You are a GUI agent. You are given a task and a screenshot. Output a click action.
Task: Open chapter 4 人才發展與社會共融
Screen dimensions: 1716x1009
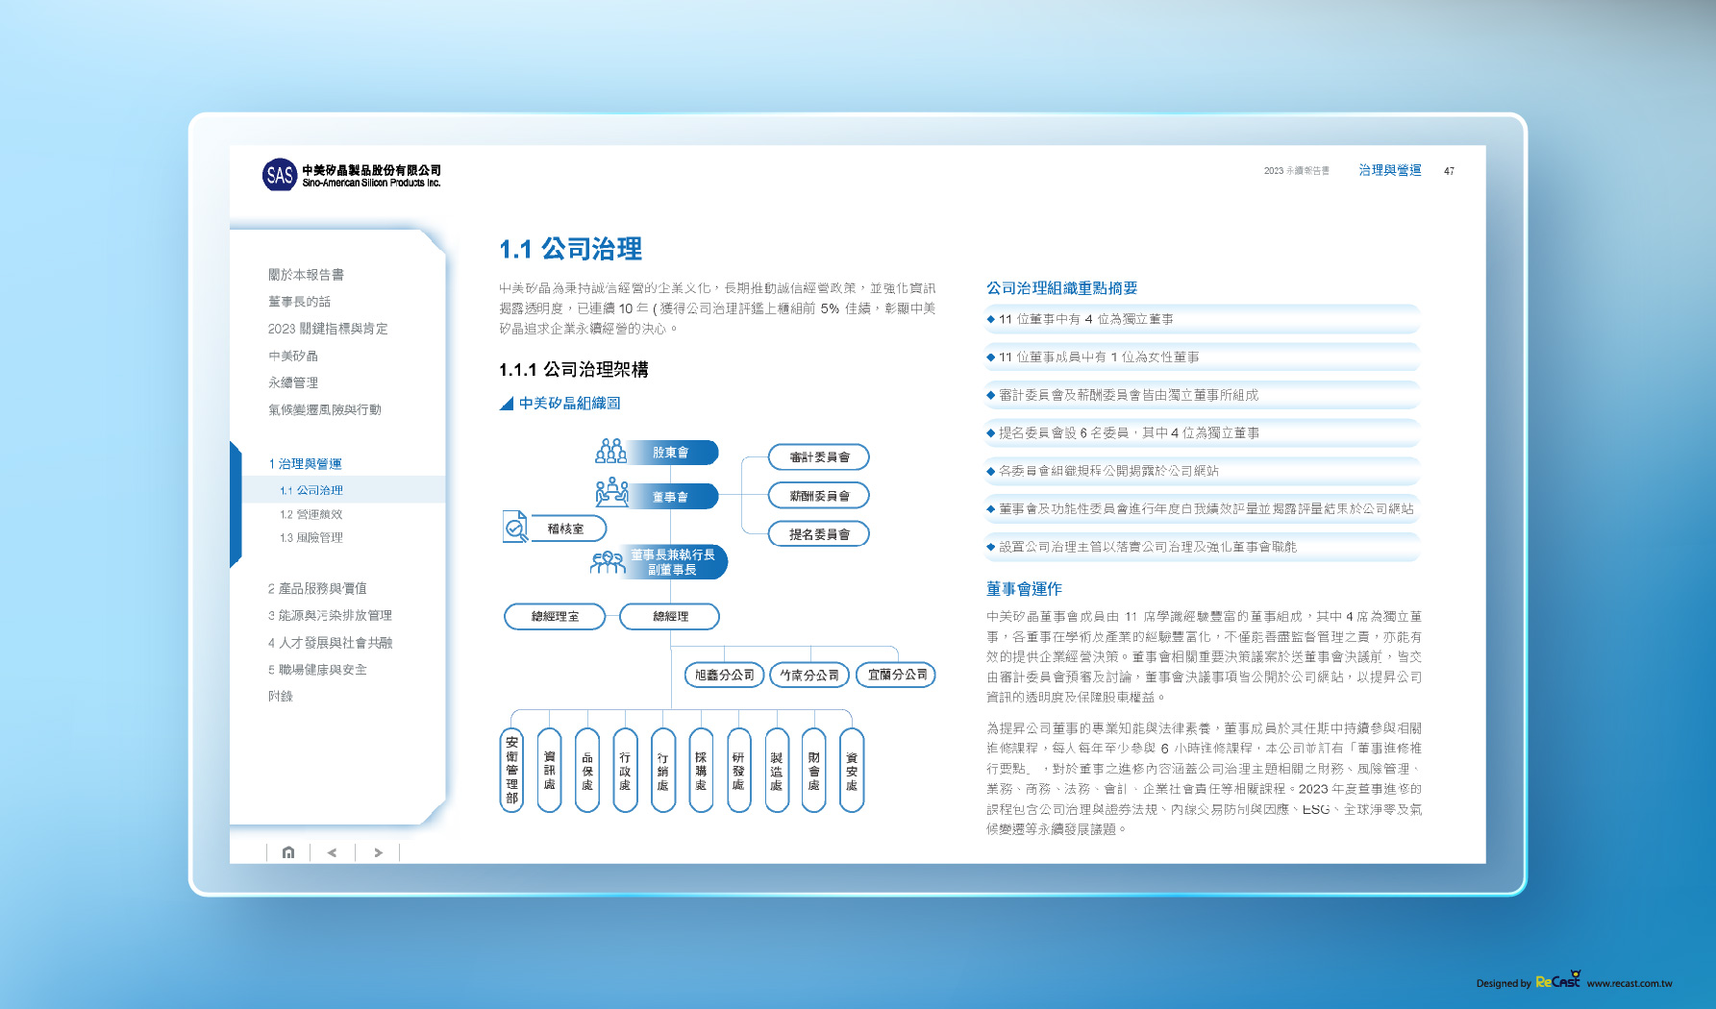330,642
